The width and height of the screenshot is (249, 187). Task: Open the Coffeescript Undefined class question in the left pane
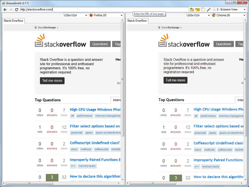(x=95, y=143)
